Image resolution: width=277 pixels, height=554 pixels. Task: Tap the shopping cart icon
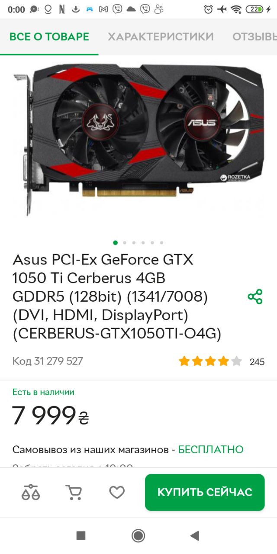(74, 492)
